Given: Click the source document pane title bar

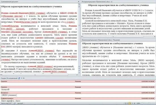Looking at the screenshot, I should coord(118,2).
